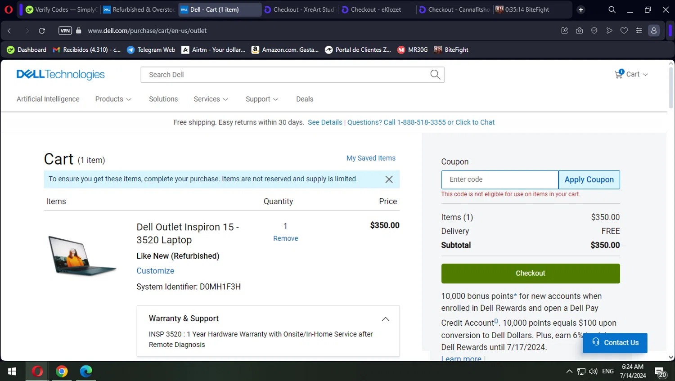Open Telegram Web bookmark

(151, 50)
